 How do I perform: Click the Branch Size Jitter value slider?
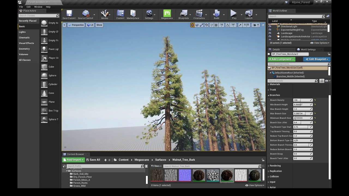(x=303, y=122)
